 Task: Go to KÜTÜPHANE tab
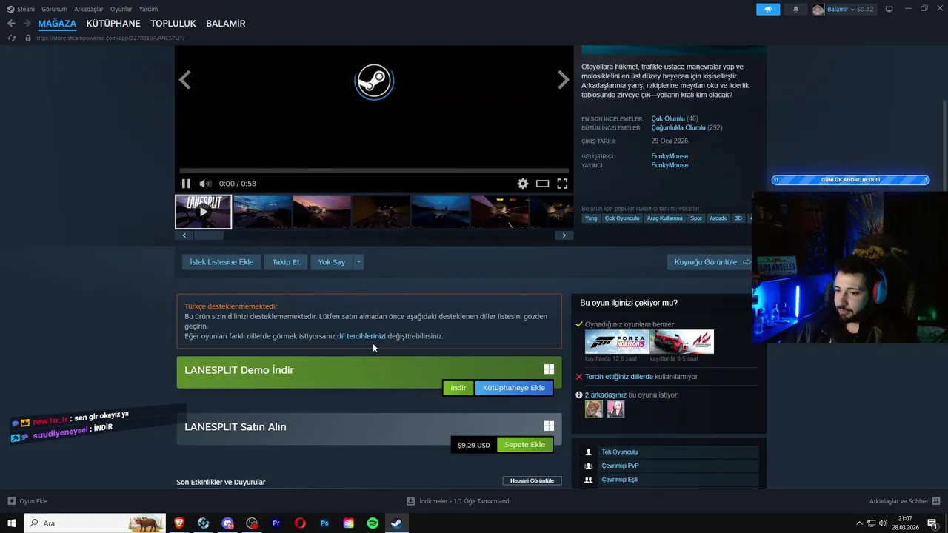tap(113, 24)
